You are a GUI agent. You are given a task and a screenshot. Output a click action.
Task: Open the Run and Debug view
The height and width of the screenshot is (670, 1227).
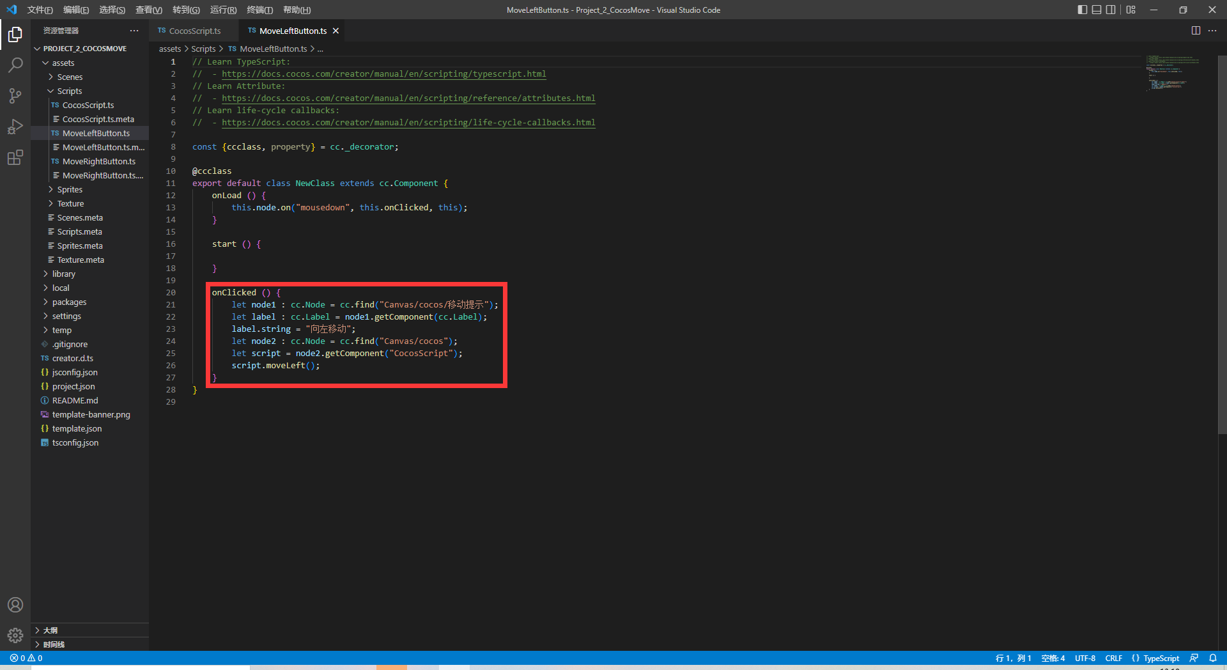point(15,127)
